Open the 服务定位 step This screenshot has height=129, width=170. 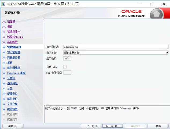click(12, 99)
